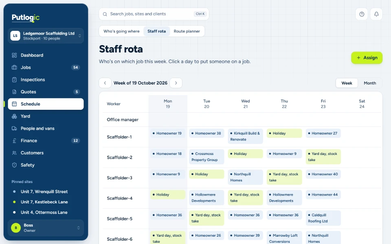
Task: Click the Sat 24 column header
Action: (x=362, y=104)
